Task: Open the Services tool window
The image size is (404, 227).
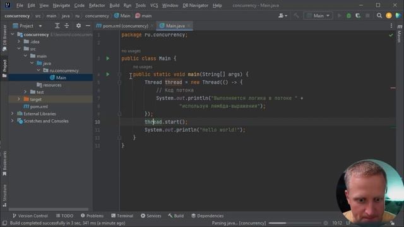Action: tap(151, 216)
